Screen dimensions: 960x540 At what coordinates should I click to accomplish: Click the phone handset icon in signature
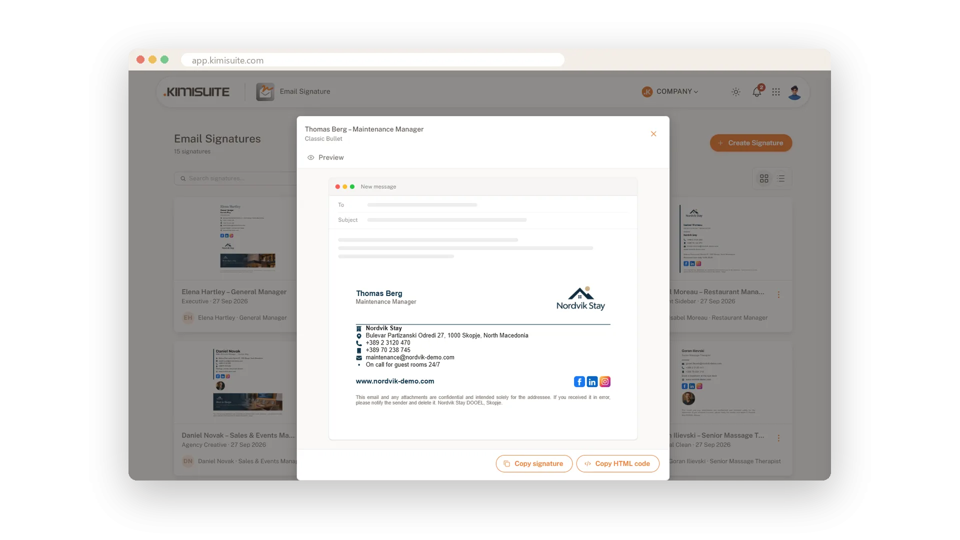tap(359, 343)
